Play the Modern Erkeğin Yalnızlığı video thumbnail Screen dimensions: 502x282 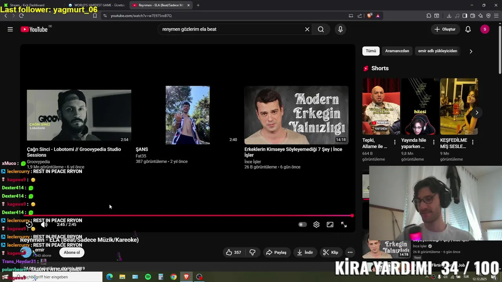click(x=296, y=115)
